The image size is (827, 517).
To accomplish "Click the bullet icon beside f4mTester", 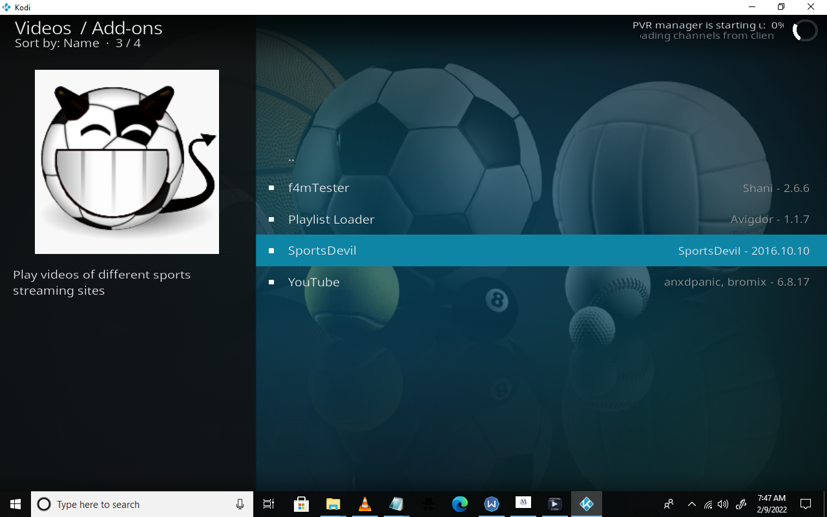I will pos(271,188).
